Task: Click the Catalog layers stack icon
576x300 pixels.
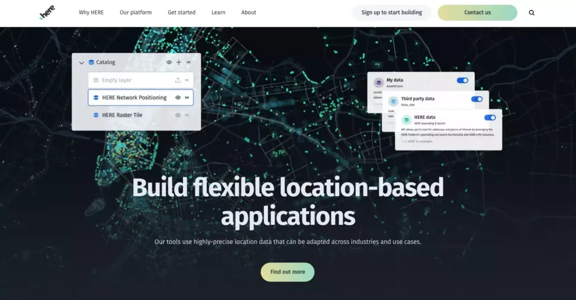Action: [x=92, y=62]
